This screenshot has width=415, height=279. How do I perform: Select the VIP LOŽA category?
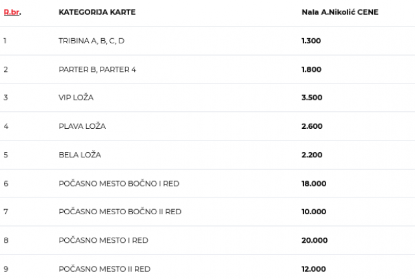(77, 98)
